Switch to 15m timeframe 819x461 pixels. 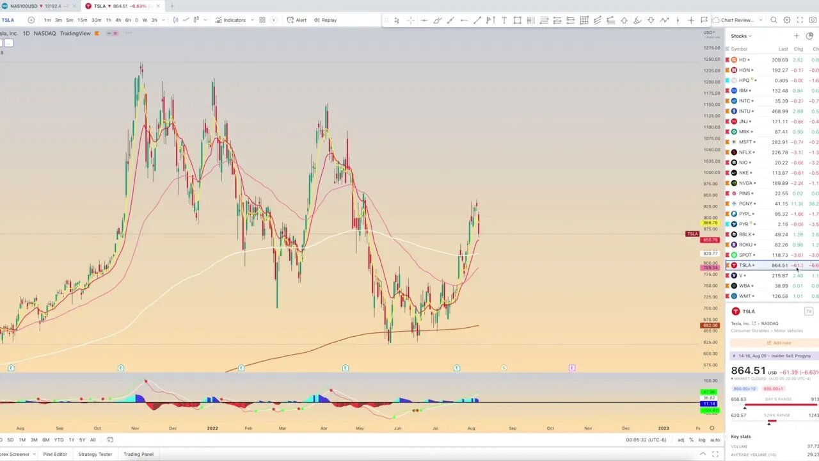click(82, 20)
